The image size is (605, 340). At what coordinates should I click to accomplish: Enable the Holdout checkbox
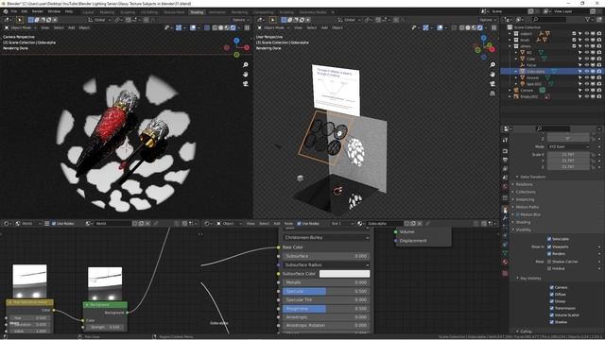[549, 268]
